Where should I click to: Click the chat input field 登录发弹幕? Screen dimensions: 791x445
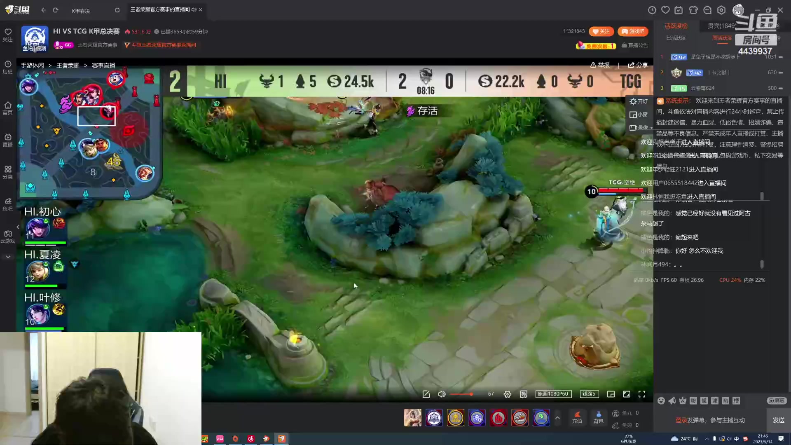(710, 420)
